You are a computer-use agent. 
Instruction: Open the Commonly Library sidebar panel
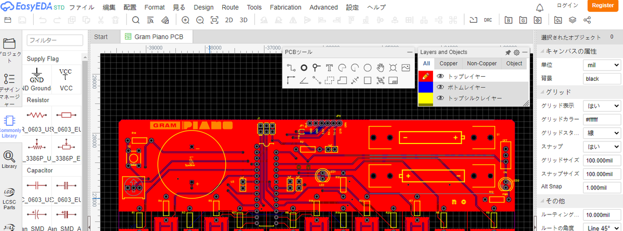9,127
